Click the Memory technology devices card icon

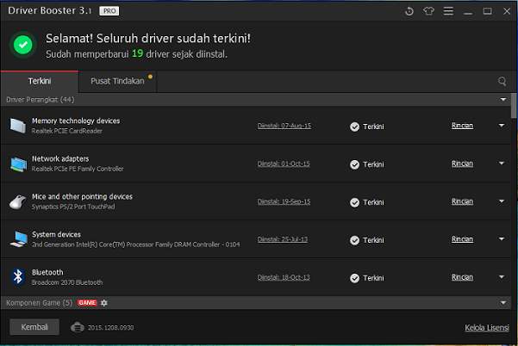coord(18,126)
